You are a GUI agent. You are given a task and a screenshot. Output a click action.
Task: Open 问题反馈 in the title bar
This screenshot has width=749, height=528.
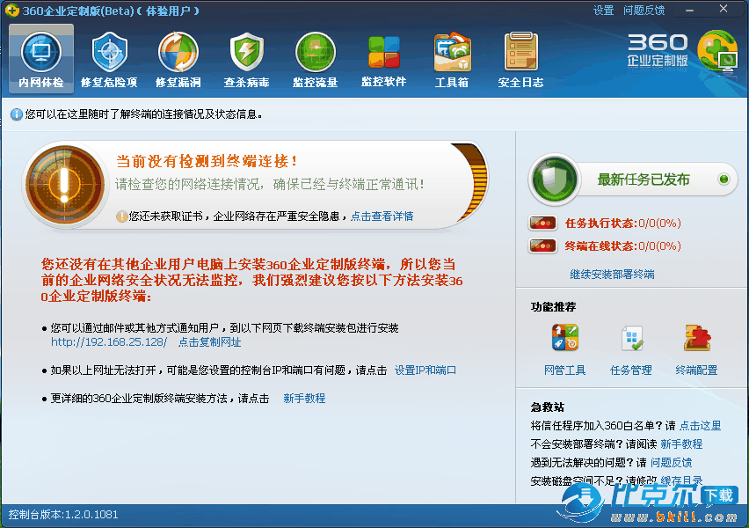[x=644, y=11]
